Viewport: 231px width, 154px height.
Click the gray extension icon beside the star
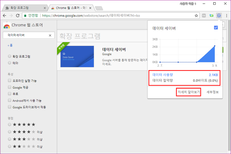point(204,15)
